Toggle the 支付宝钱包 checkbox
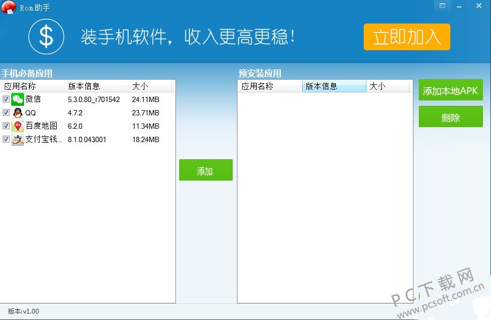 coord(5,139)
